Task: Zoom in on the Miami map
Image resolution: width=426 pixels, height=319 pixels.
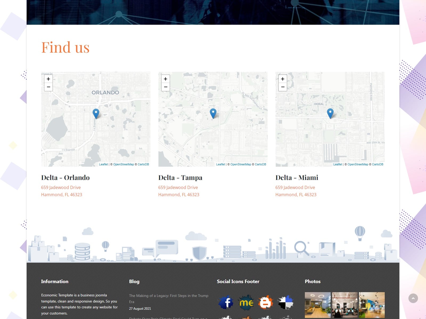Action: coord(282,79)
